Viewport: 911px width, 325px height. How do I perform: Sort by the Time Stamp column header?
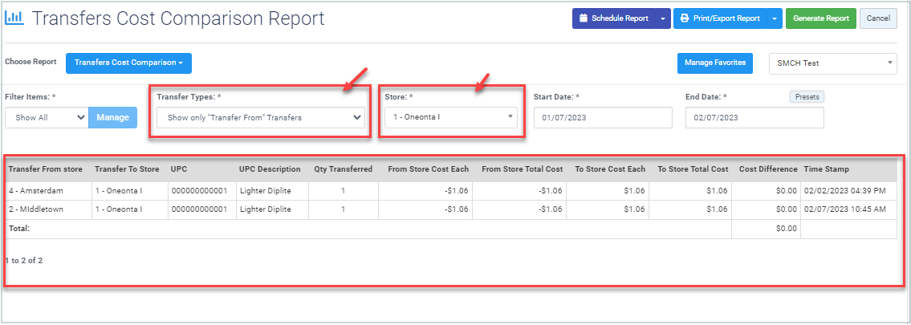pyautogui.click(x=826, y=169)
